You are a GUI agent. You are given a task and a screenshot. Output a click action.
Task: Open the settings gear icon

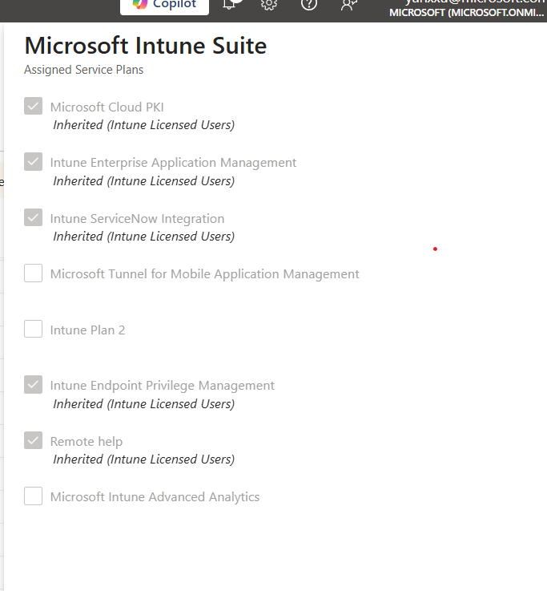[x=269, y=5]
